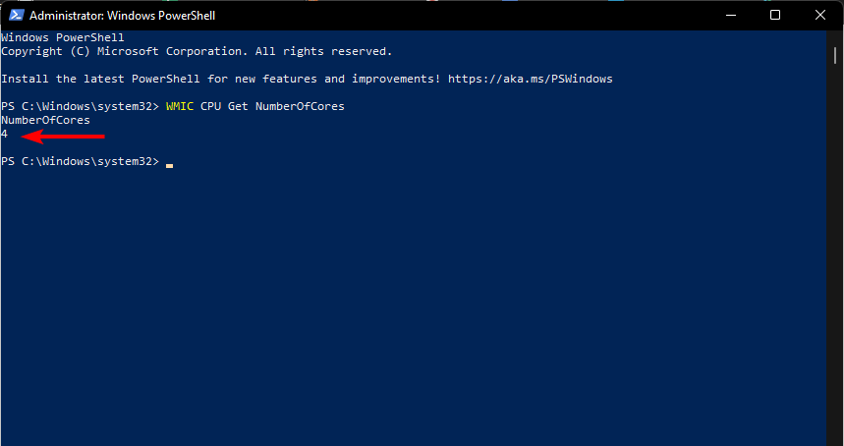Image resolution: width=844 pixels, height=446 pixels.
Task: Click the first PS C:\Windows\system32> prompt
Action: pos(80,106)
